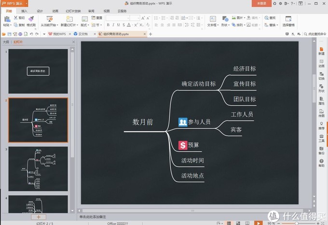Open the 推荐 recommendations pane in right sidebar
This screenshot has width=328, height=225.
322,126
